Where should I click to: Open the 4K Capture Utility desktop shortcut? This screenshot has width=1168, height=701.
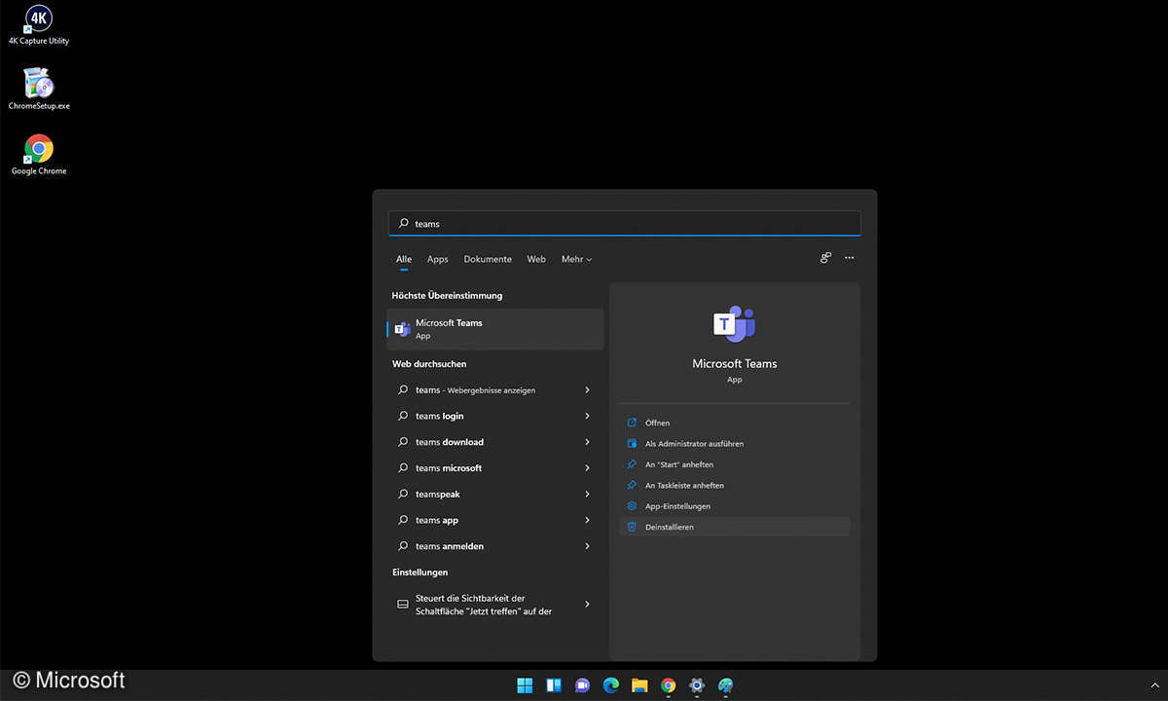[x=39, y=25]
